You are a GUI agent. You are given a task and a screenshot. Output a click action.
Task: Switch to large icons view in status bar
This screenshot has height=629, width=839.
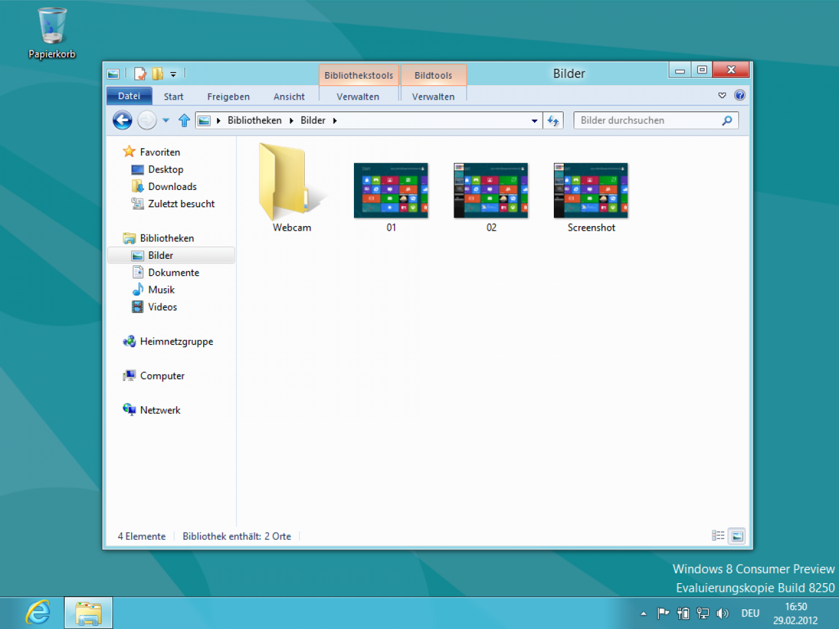tap(737, 536)
